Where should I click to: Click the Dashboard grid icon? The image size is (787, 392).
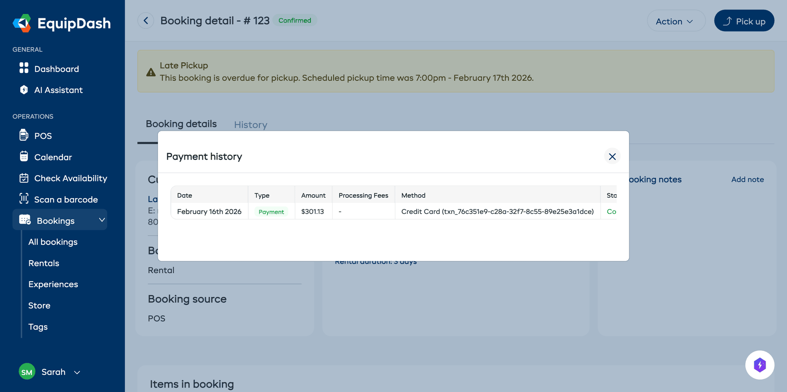pyautogui.click(x=24, y=68)
